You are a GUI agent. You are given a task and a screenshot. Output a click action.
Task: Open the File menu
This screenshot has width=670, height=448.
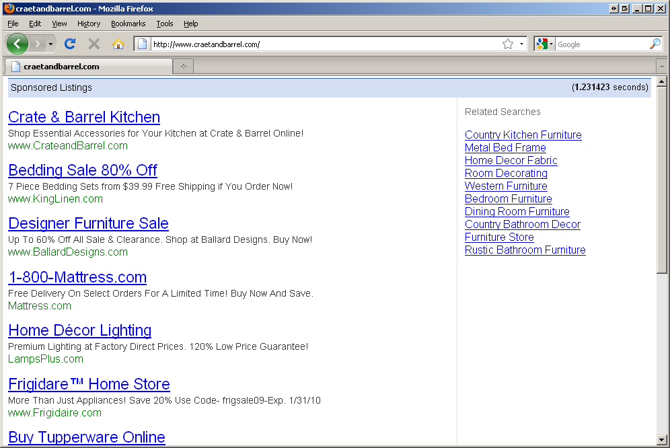click(13, 24)
